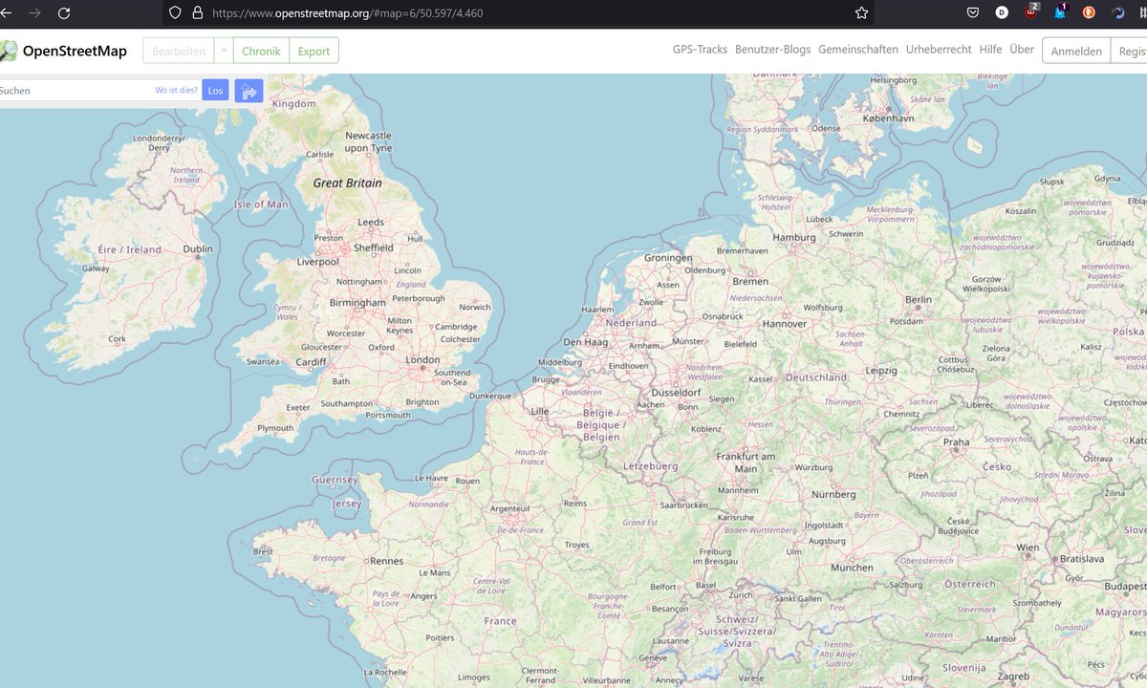
Task: Click the München label on the map
Action: [851, 568]
